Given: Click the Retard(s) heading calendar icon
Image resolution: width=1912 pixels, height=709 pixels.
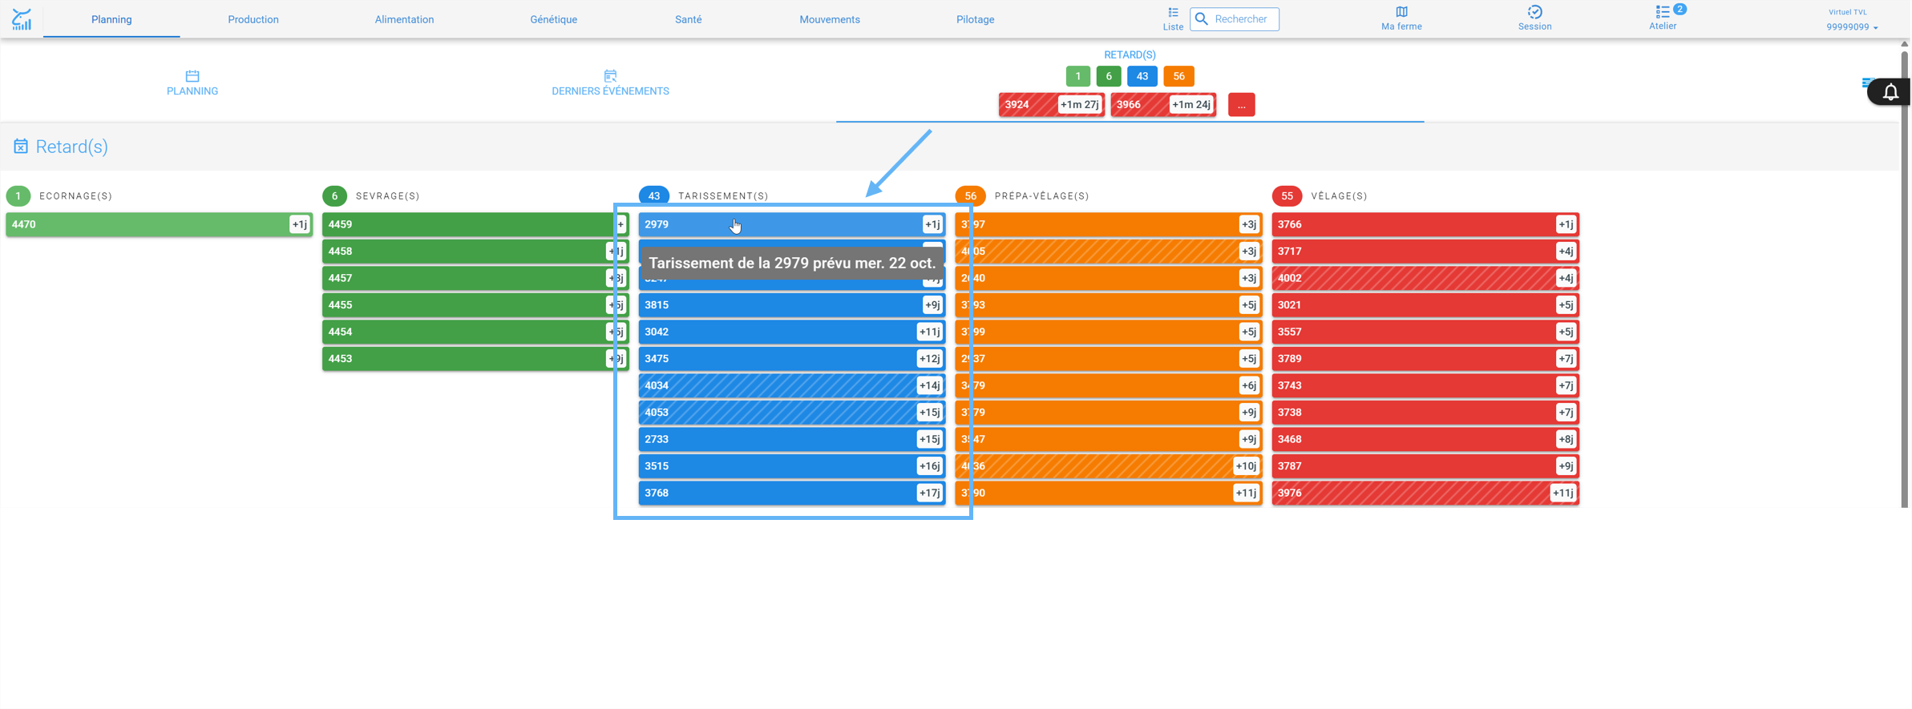Looking at the screenshot, I should click(x=21, y=146).
